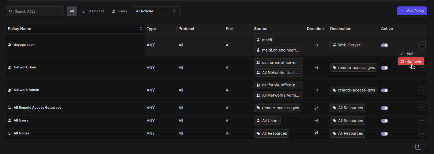Turn off the All Users policy
This screenshot has height=154, width=434.
(385, 121)
